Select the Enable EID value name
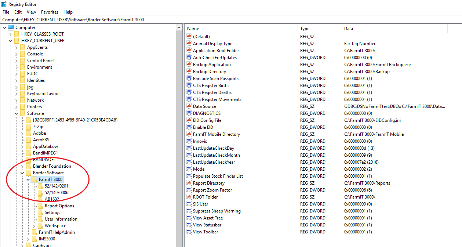The image size is (462, 247). point(203,127)
